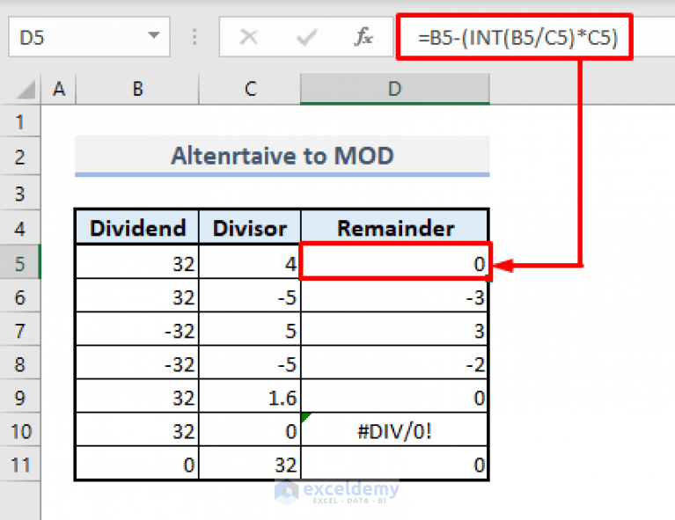Expand the Name Box dropdown arrow

(x=154, y=35)
